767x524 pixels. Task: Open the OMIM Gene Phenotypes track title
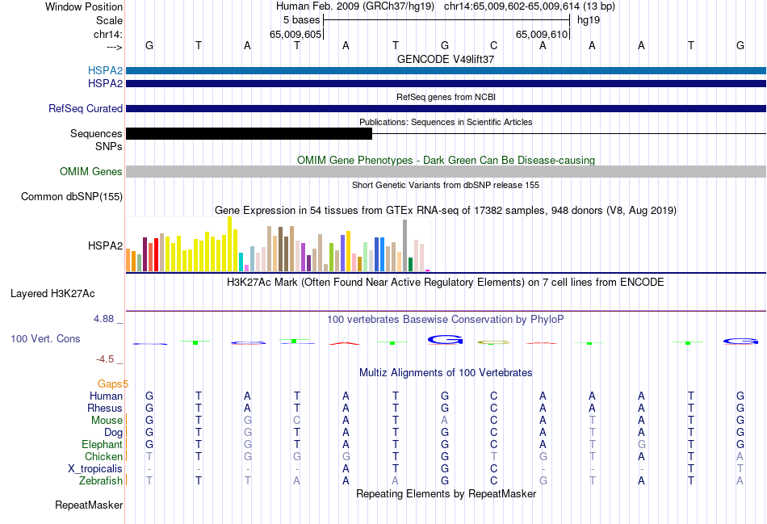click(446, 160)
